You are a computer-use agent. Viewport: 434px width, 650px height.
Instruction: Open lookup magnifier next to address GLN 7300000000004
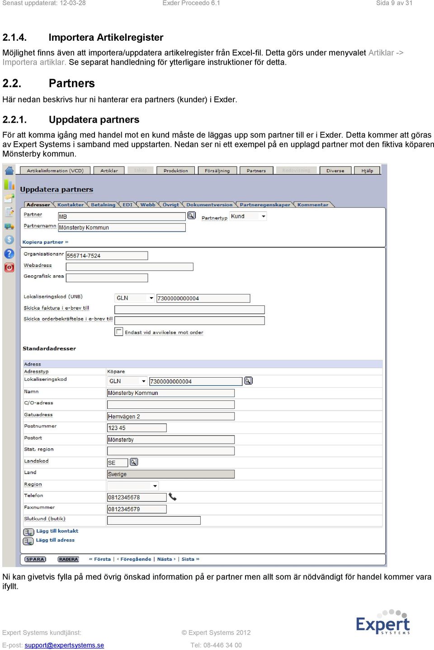(x=248, y=381)
